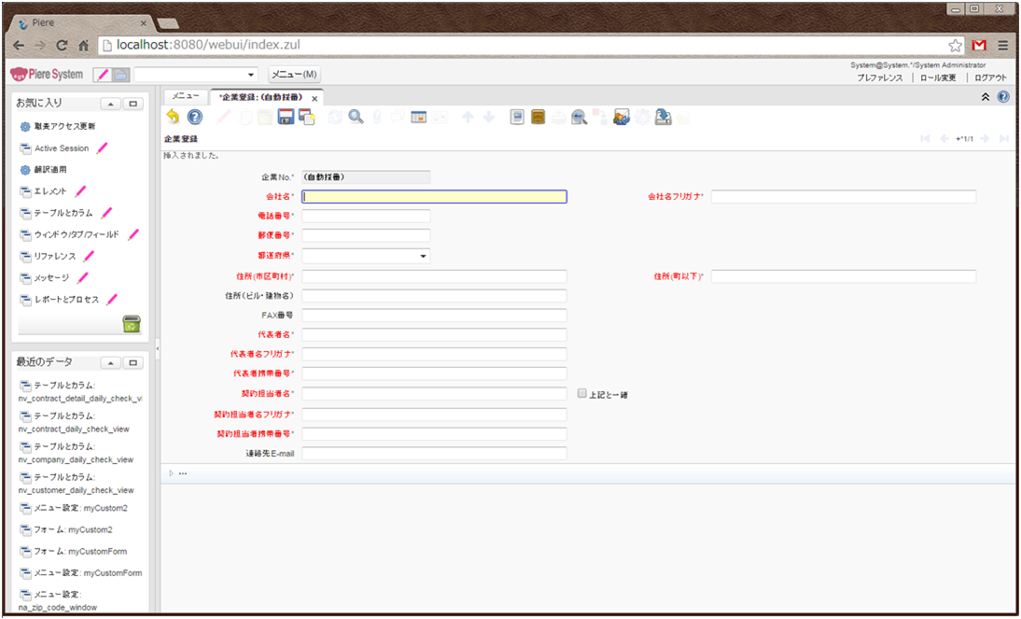Click the 郵便番号 input field
This screenshot has height=619, width=1021.
pyautogui.click(x=366, y=235)
